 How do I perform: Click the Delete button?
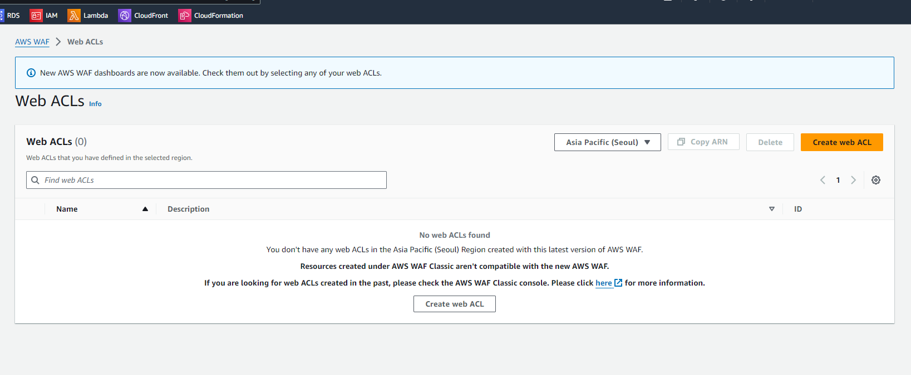770,142
